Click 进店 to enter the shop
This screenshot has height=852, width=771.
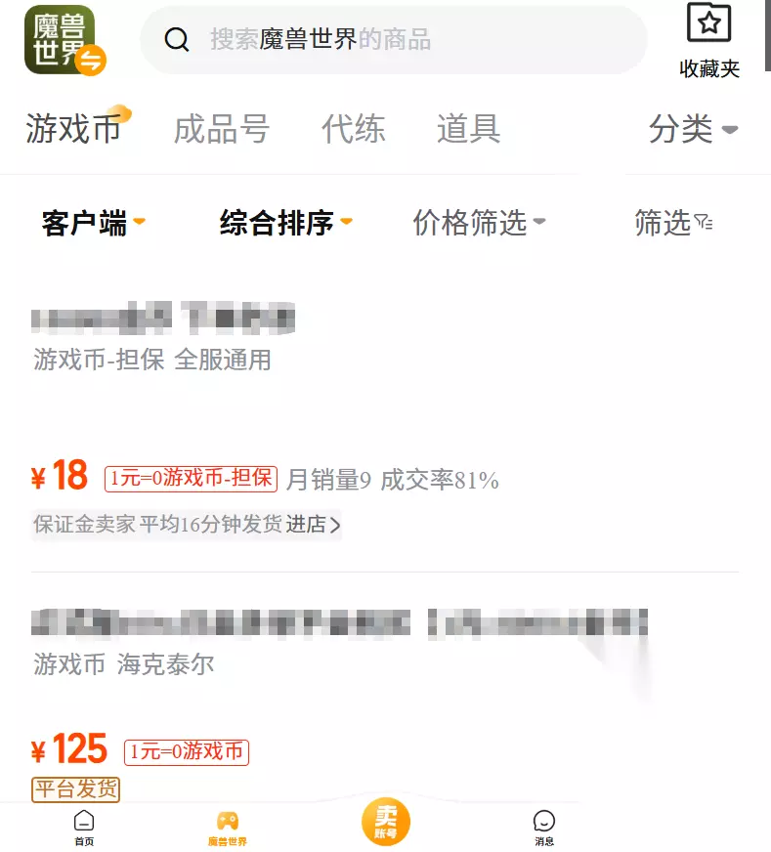313,525
